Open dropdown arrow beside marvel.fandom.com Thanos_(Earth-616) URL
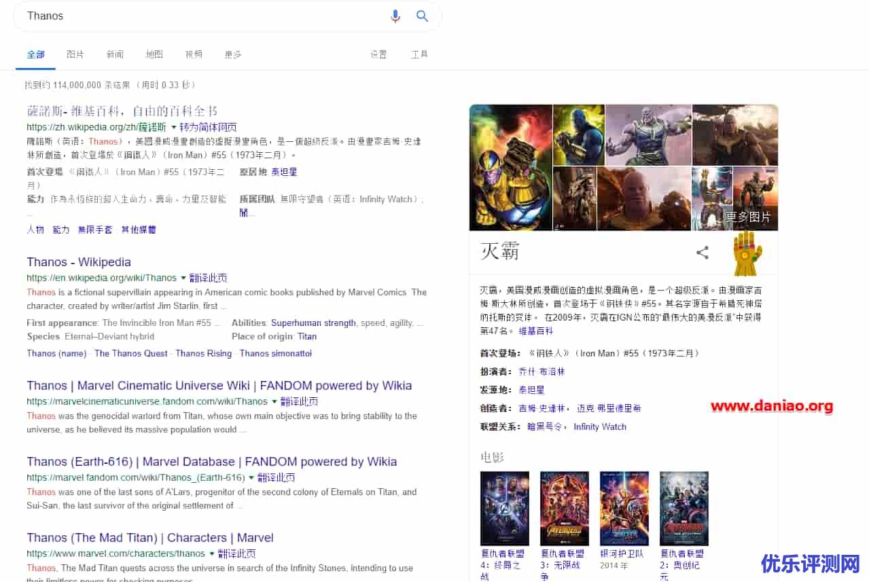869x582 pixels. pos(251,477)
